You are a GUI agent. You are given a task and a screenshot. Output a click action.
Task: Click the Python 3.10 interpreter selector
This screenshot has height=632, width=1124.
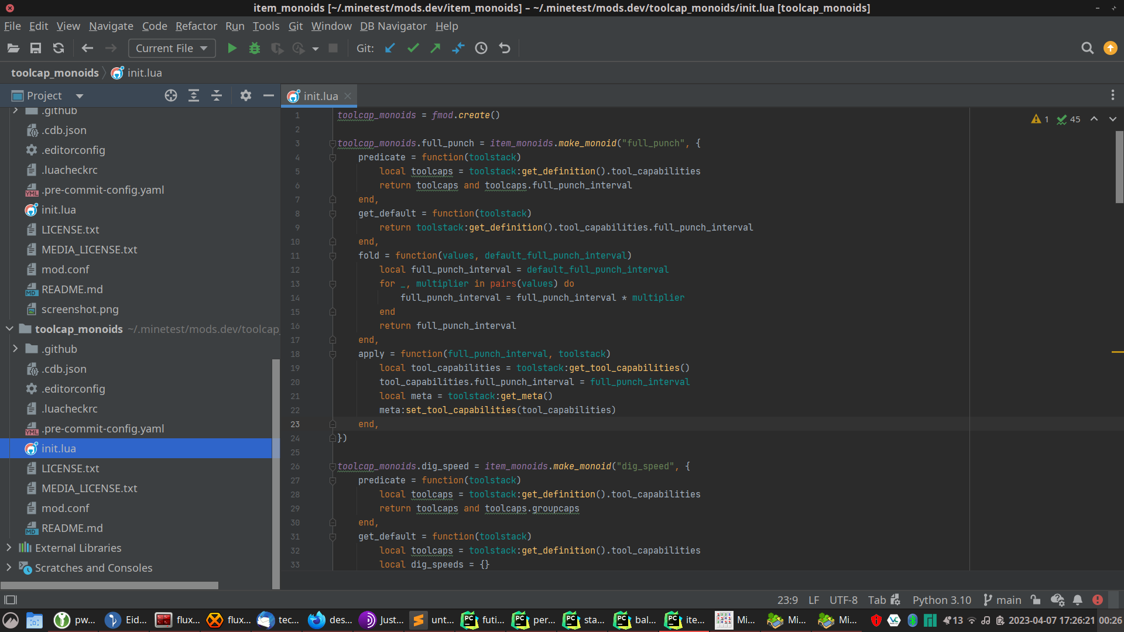coord(941,600)
